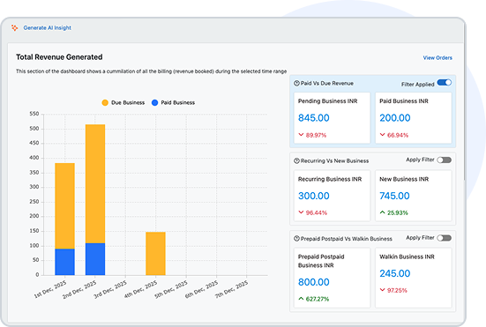486x327 pixels.
Task: Click the Total Revenue Generated heading
Action: (59, 57)
